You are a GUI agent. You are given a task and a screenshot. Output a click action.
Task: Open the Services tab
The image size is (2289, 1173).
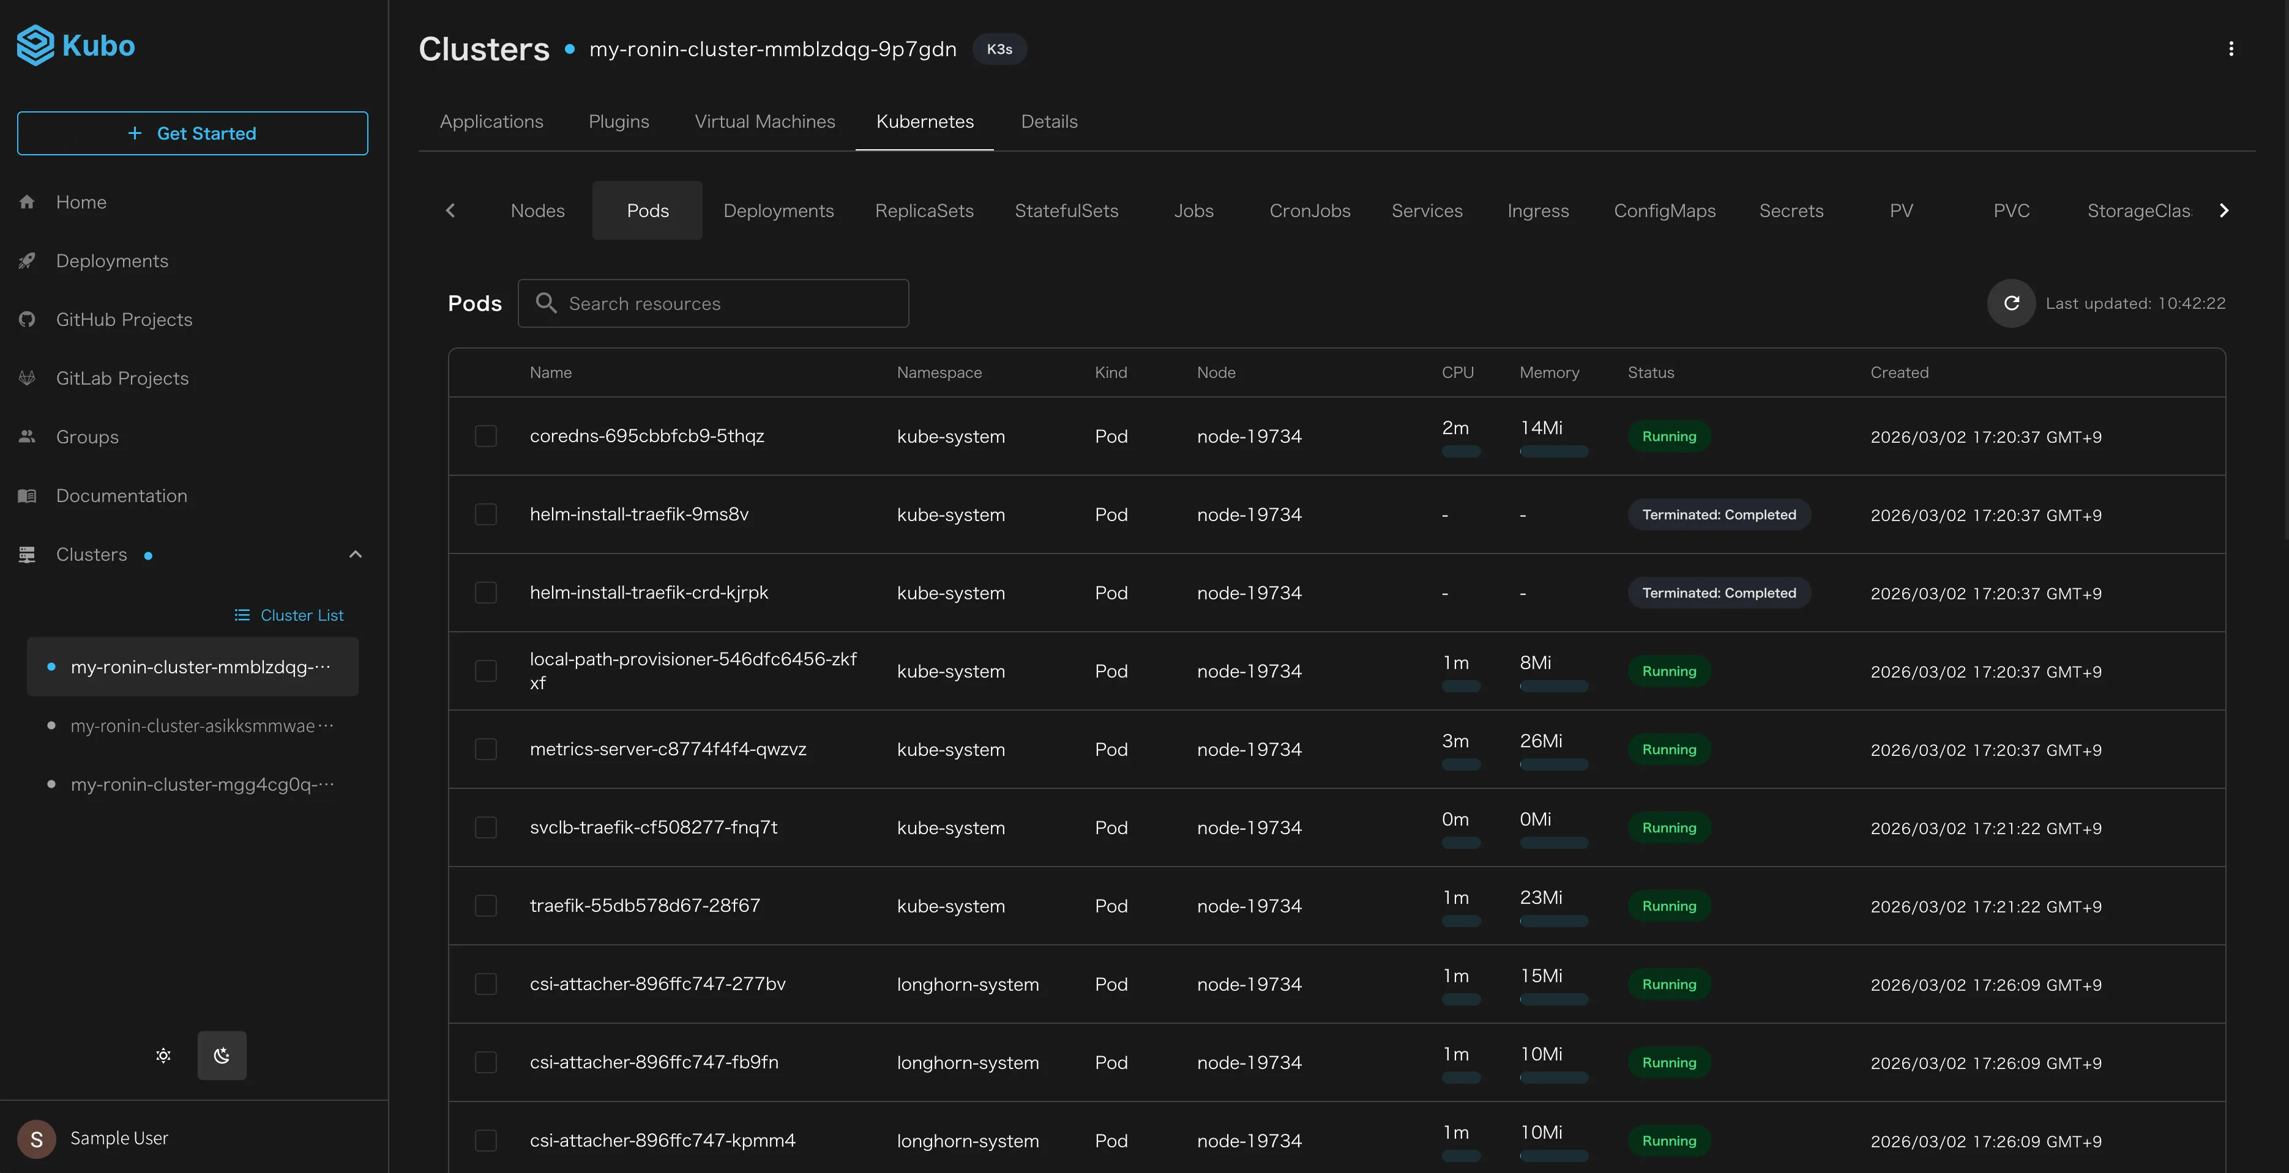1427,210
